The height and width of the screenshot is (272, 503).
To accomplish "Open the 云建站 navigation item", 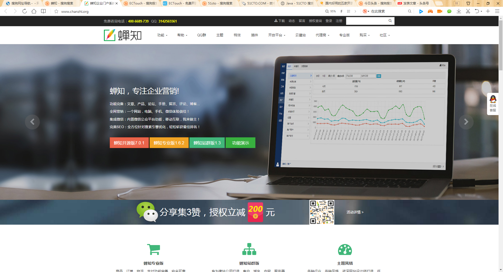I will (x=300, y=35).
